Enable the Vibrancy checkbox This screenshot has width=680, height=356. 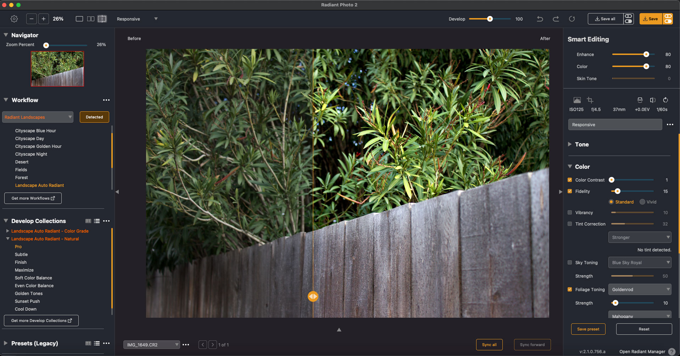(570, 213)
